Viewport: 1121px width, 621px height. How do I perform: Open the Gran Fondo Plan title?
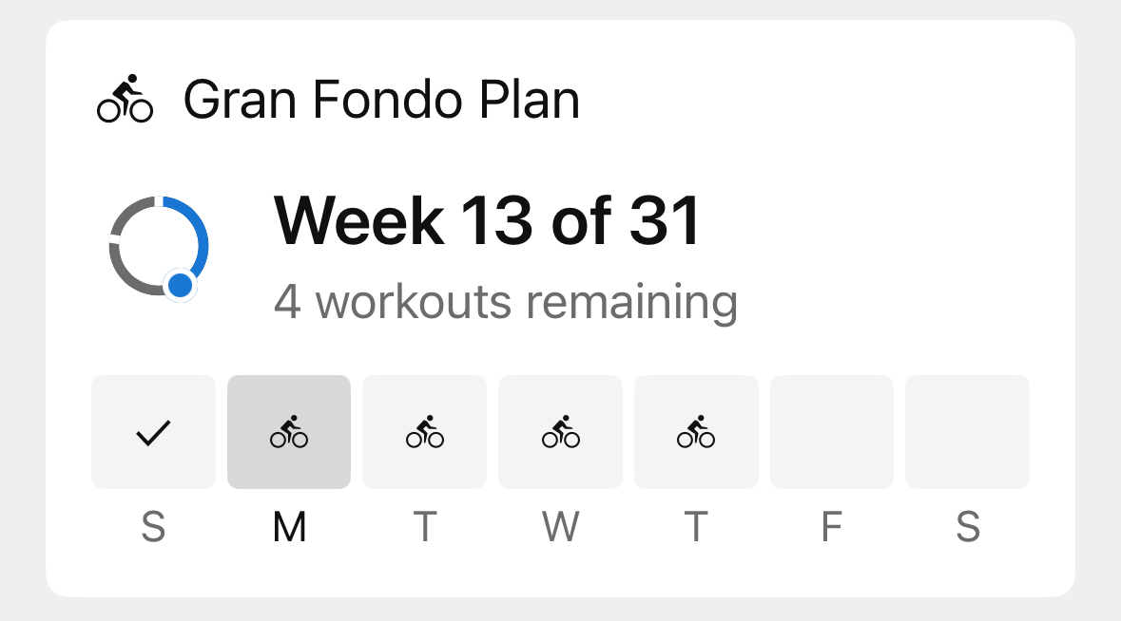tap(381, 100)
